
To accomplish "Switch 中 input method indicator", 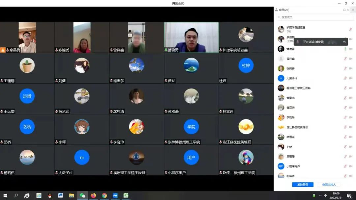I will [325, 195].
